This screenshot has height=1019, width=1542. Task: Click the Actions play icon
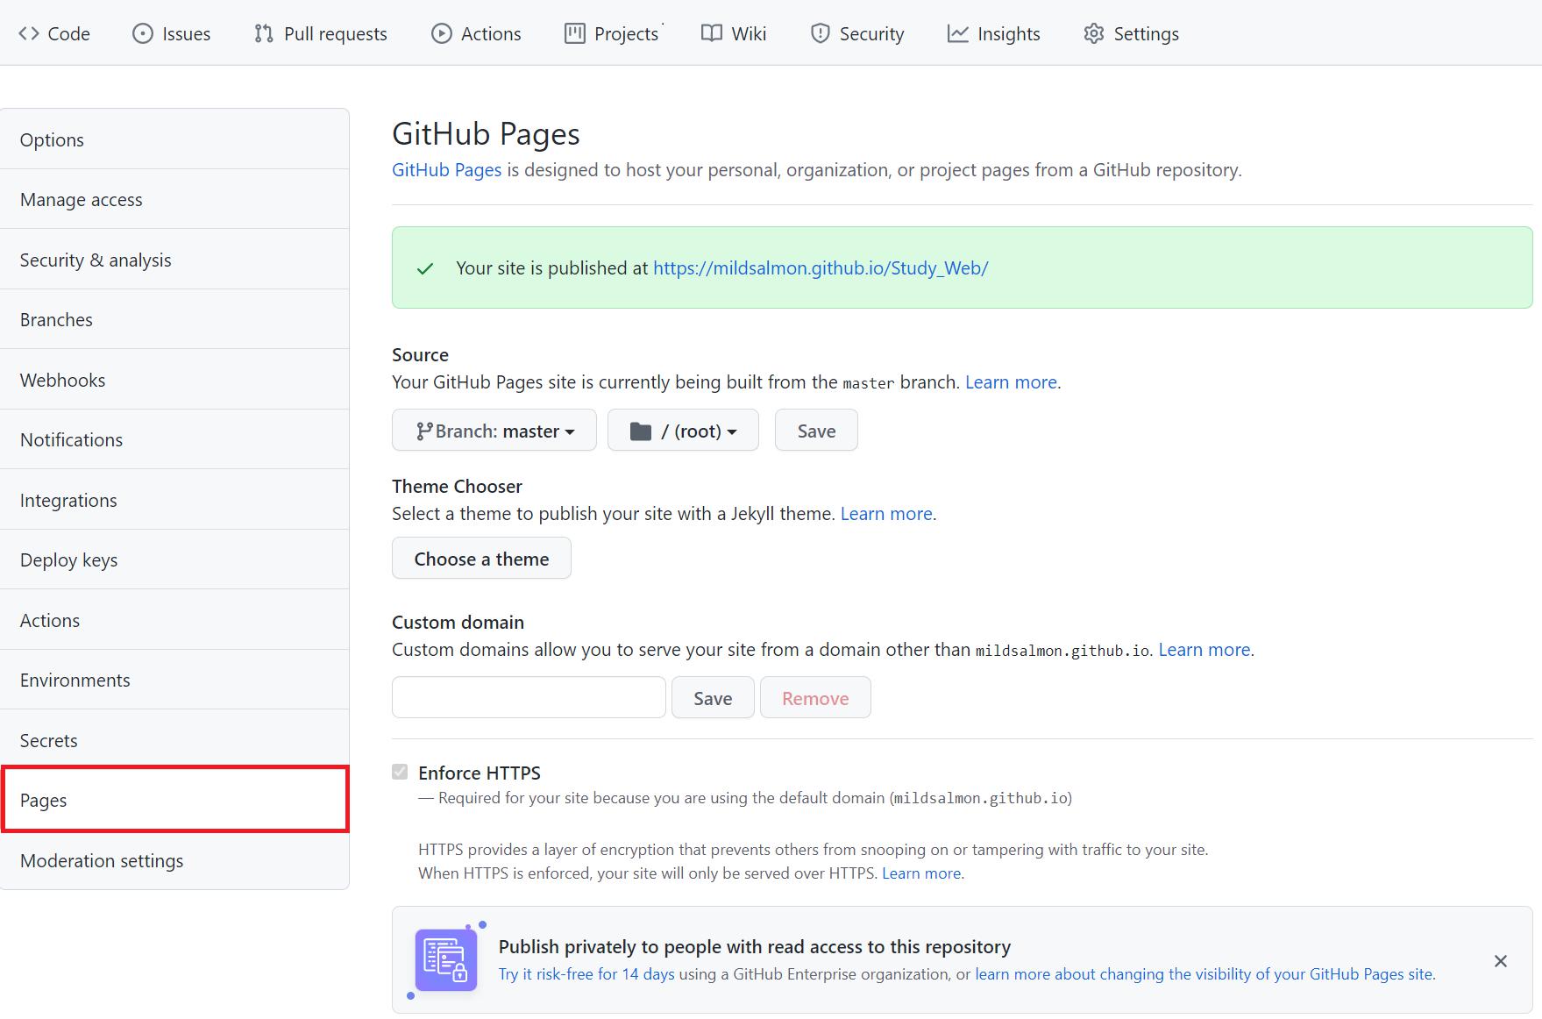441,33
